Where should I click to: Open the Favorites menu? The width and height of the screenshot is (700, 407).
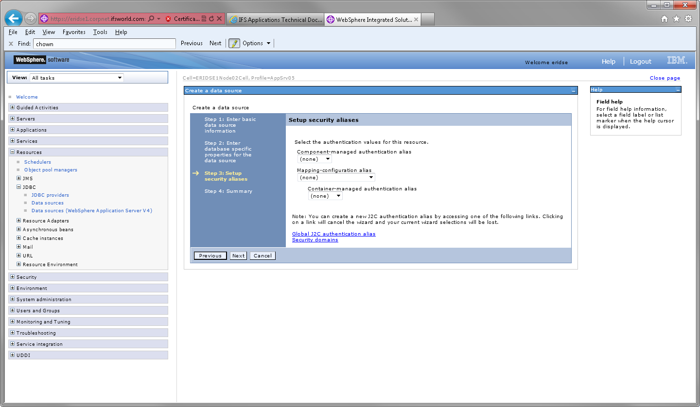tap(74, 32)
